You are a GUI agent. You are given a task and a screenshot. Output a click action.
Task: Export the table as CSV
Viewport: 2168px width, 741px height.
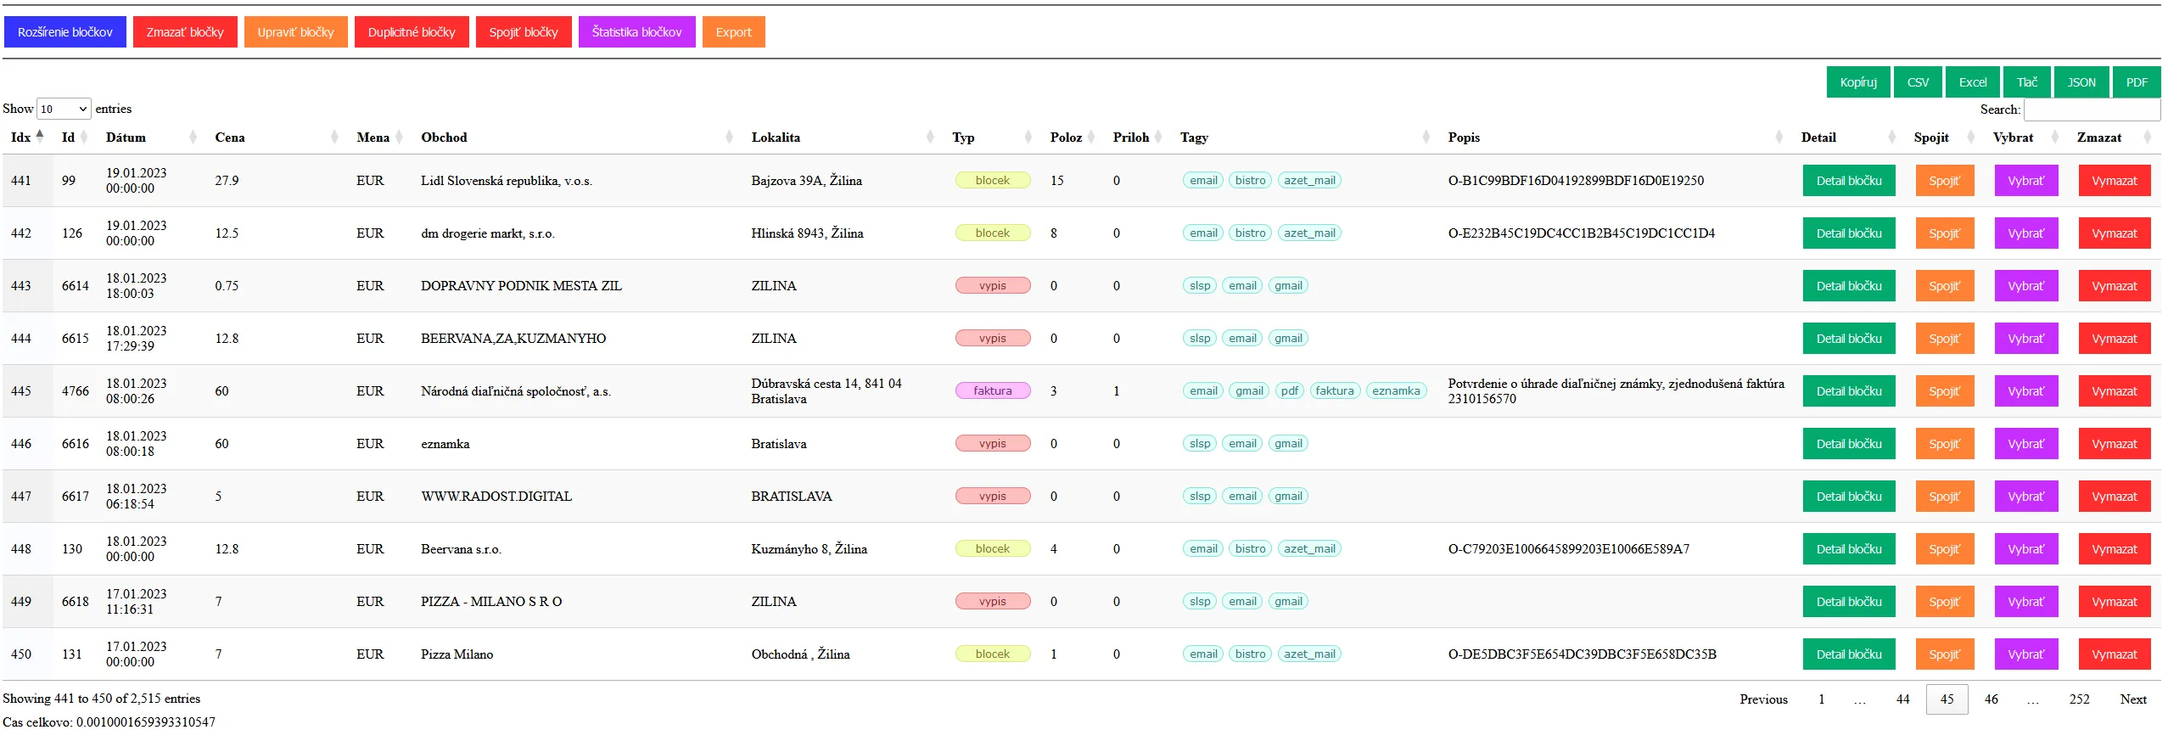1918,82
